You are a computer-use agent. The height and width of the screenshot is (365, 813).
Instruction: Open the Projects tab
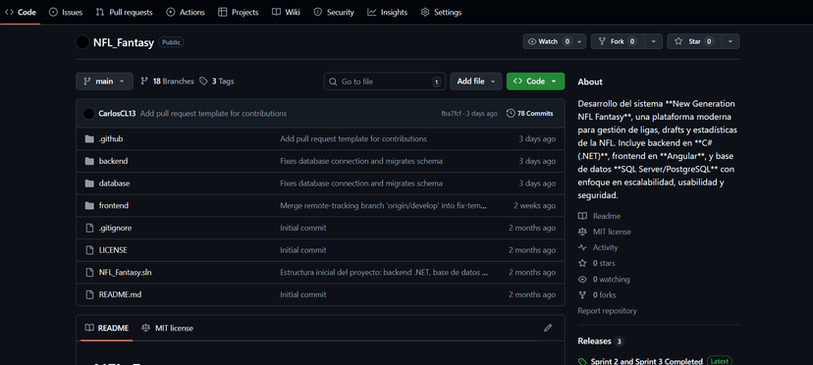point(239,12)
